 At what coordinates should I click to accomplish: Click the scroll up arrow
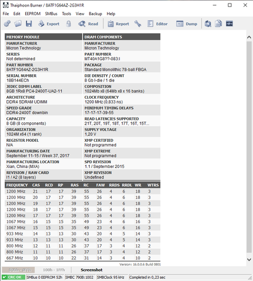point(249,37)
